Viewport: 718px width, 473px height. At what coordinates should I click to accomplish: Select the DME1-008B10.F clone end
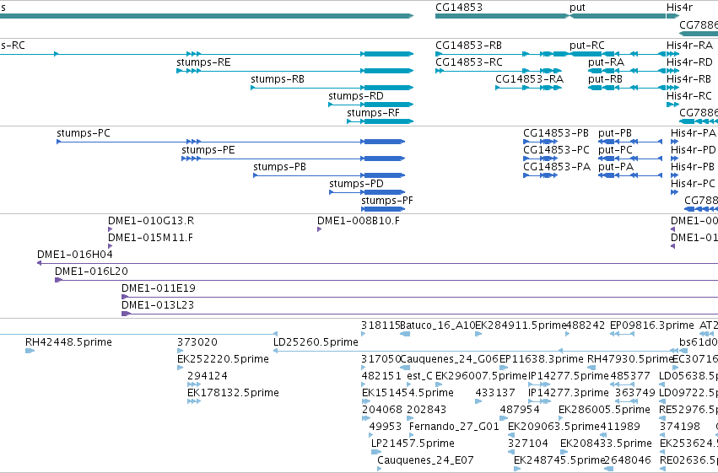coord(319,229)
